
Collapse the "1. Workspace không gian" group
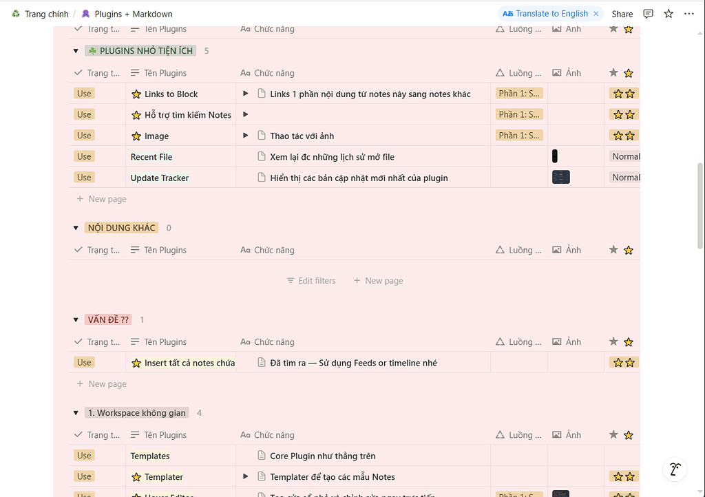click(x=76, y=412)
